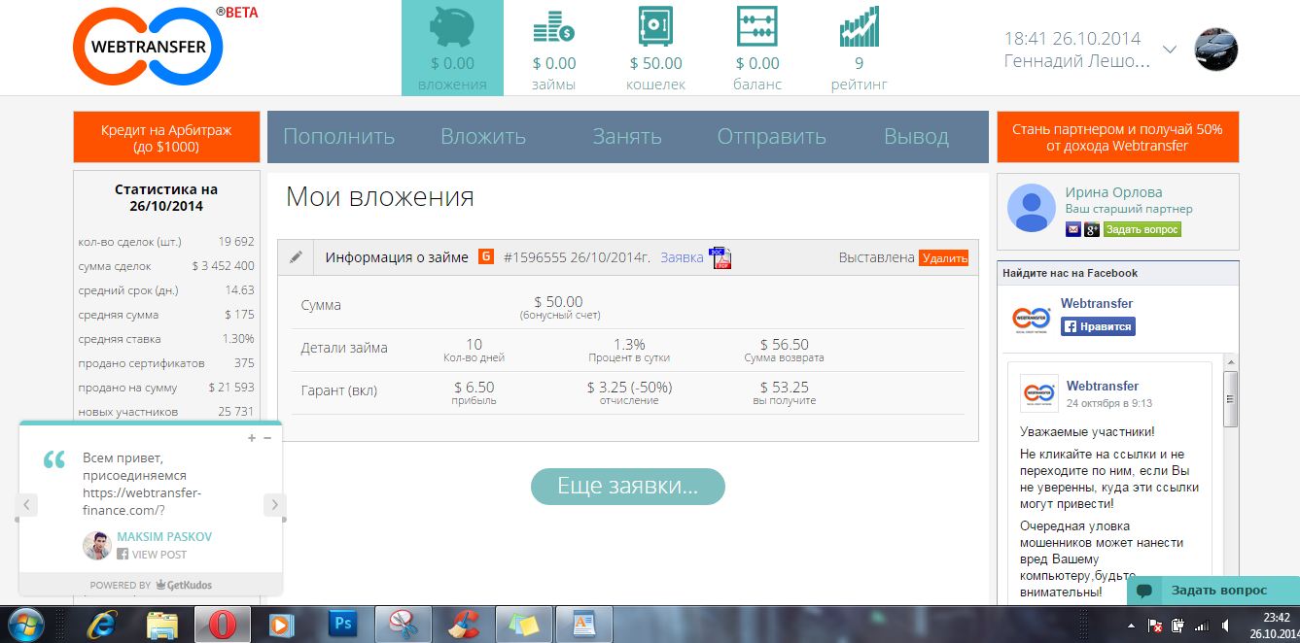The width and height of the screenshot is (1300, 643).
Task: Click the $ 53.25 вы получите value
Action: [x=784, y=388]
